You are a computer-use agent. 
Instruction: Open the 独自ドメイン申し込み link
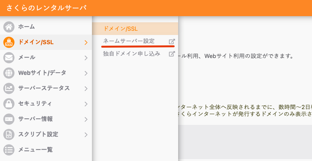(x=131, y=54)
